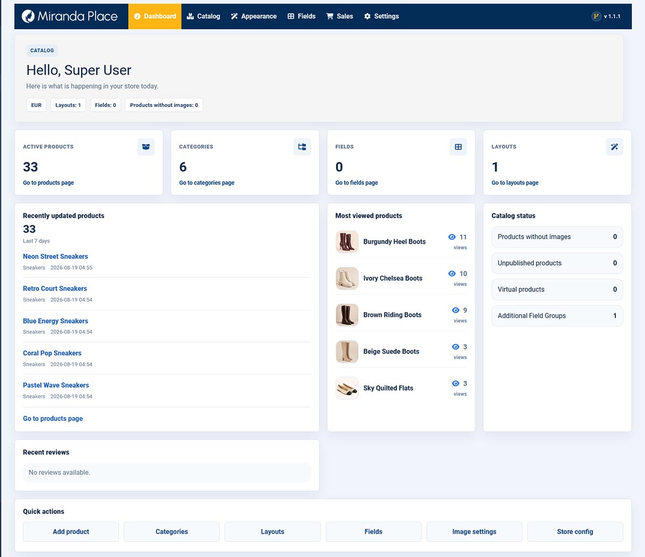
Task: Click the Store config quick action
Action: coord(575,532)
